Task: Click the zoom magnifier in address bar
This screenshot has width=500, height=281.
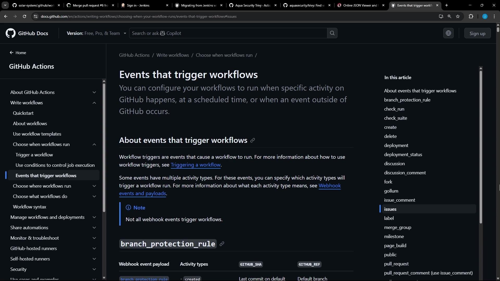Action: [449, 16]
